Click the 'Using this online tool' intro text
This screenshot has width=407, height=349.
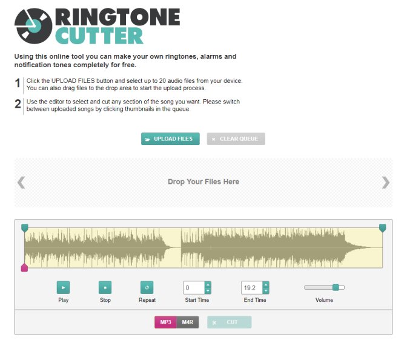[125, 60]
